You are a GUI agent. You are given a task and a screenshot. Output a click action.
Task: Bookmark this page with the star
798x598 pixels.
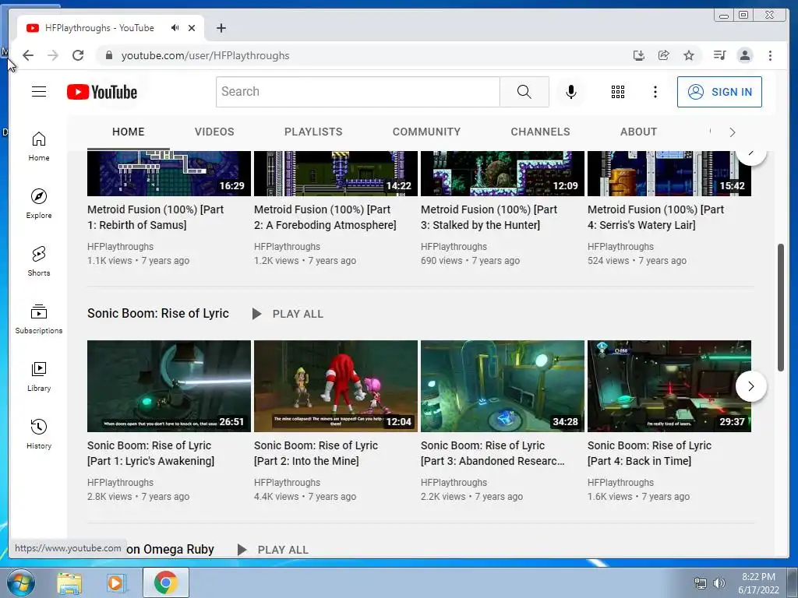pos(689,55)
